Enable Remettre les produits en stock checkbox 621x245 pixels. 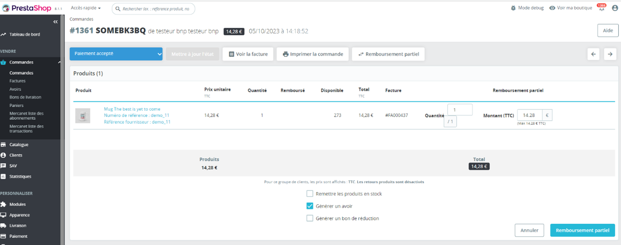[x=310, y=194]
